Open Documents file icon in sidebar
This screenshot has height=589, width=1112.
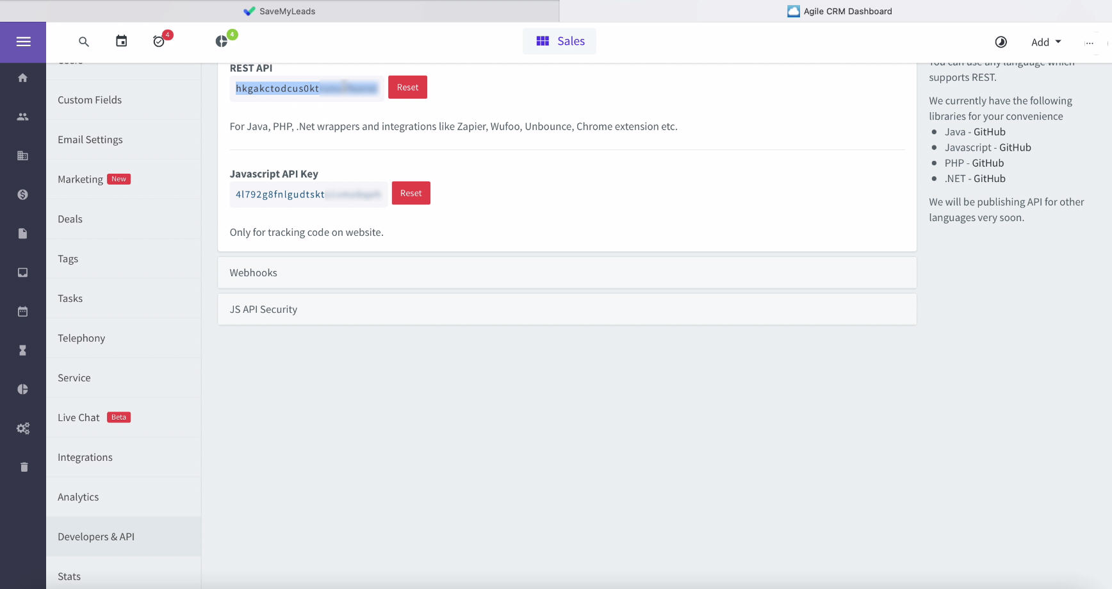(23, 233)
